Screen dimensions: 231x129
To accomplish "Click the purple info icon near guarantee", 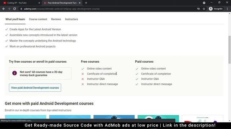I will [x=14, y=73].
